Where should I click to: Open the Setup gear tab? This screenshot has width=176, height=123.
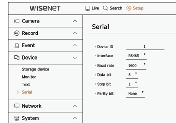point(135,8)
